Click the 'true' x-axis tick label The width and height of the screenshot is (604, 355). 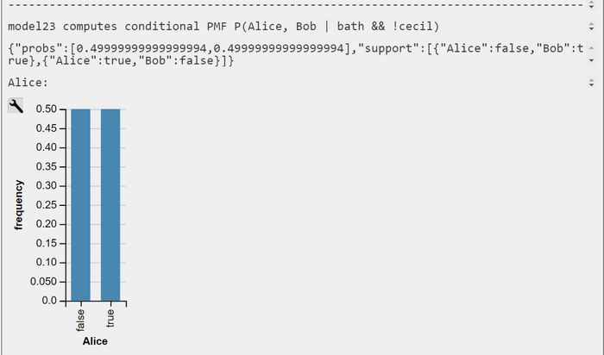(110, 318)
